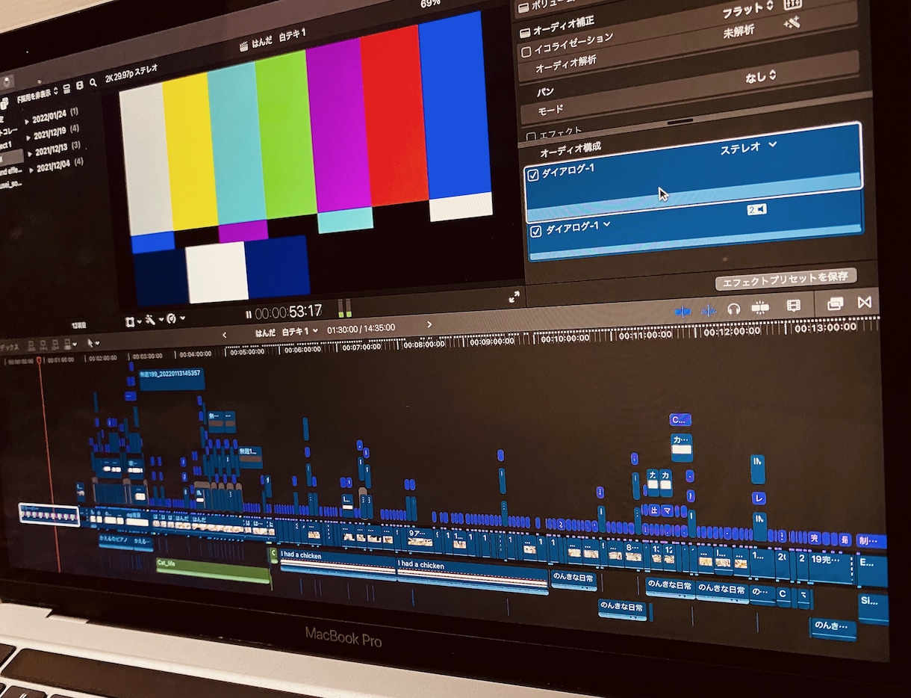
Task: Toggle timeline snapping icon
Action: coord(760,307)
